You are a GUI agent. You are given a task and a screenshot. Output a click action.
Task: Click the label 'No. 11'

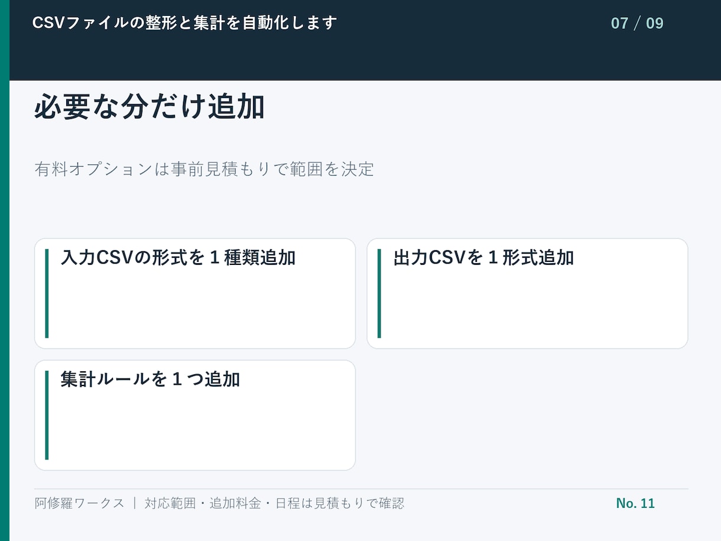coord(635,503)
